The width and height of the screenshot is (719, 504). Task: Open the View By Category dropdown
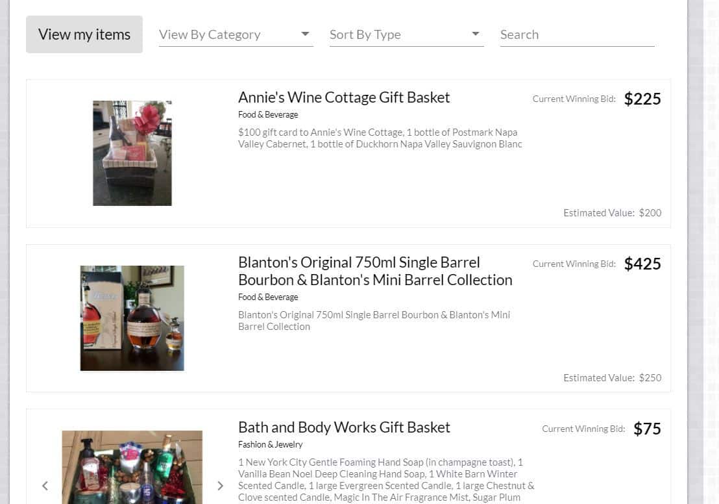click(236, 34)
